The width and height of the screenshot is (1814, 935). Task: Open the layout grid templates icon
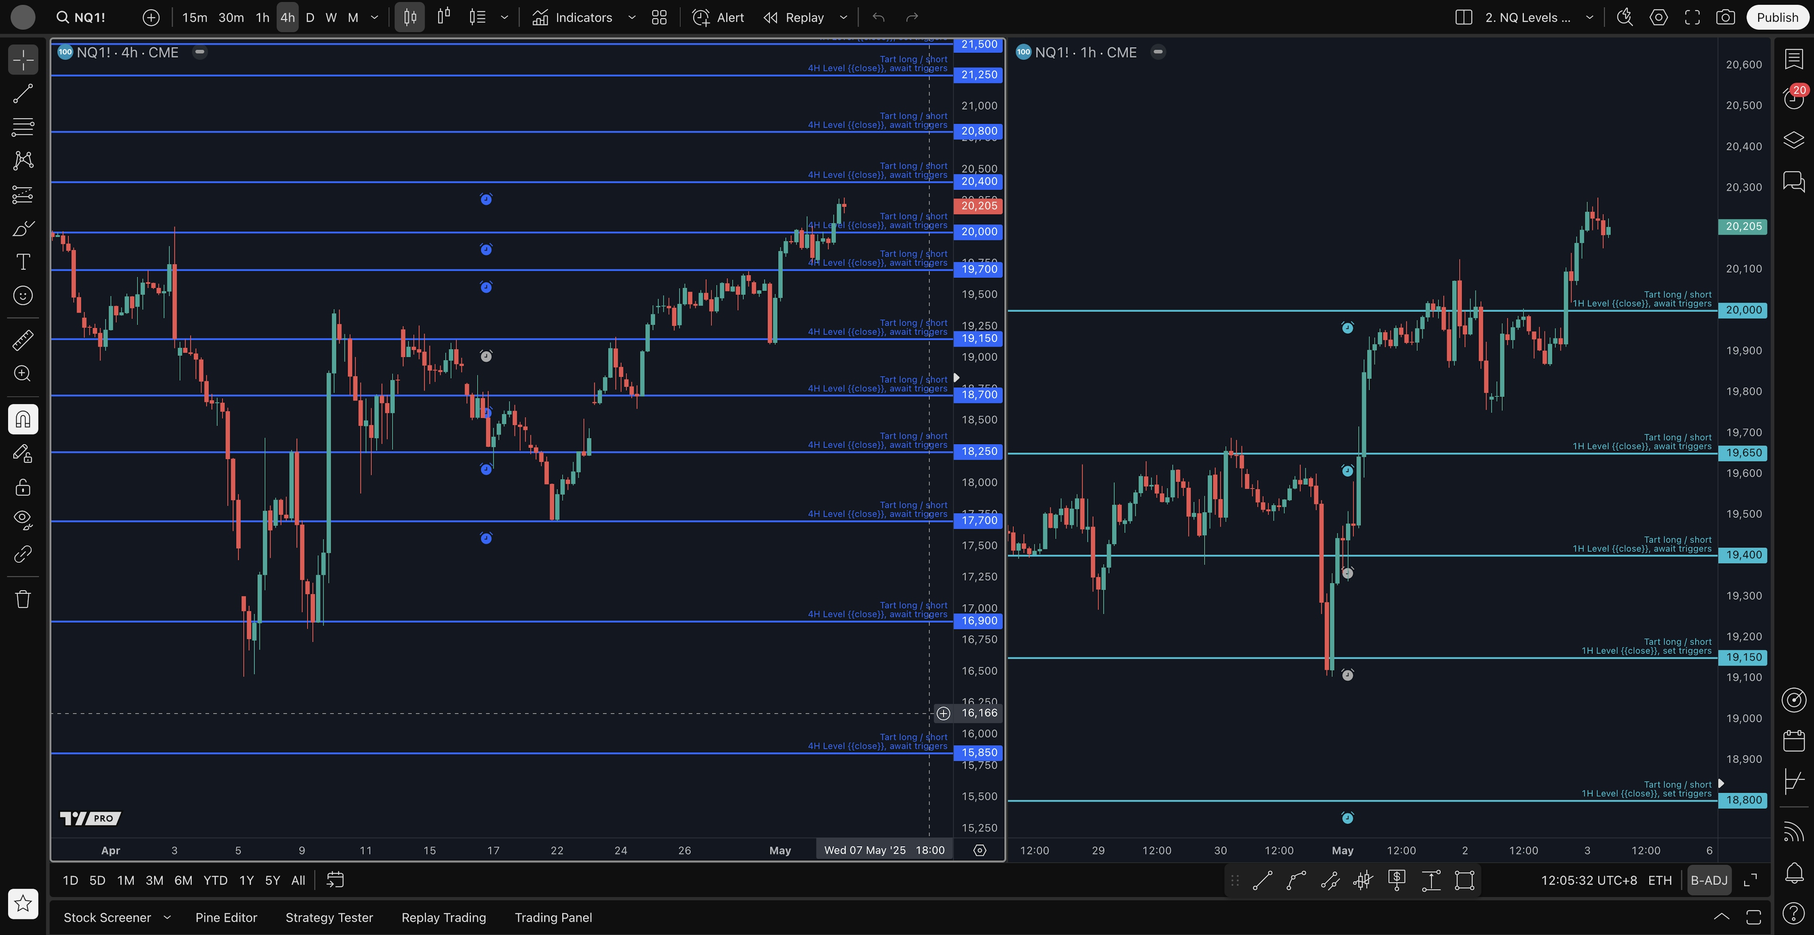point(659,17)
